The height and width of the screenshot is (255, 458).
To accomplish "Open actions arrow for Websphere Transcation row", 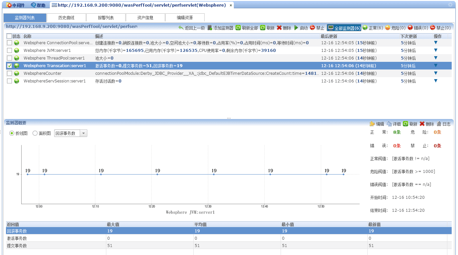I will [x=436, y=65].
